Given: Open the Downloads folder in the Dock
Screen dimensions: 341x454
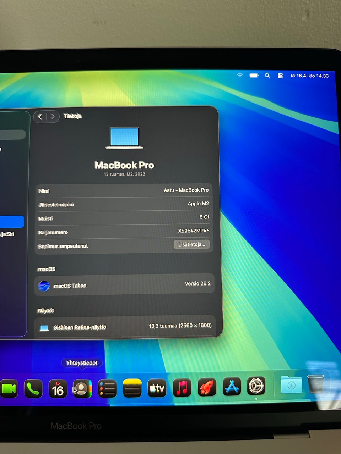Looking at the screenshot, I should [291, 385].
